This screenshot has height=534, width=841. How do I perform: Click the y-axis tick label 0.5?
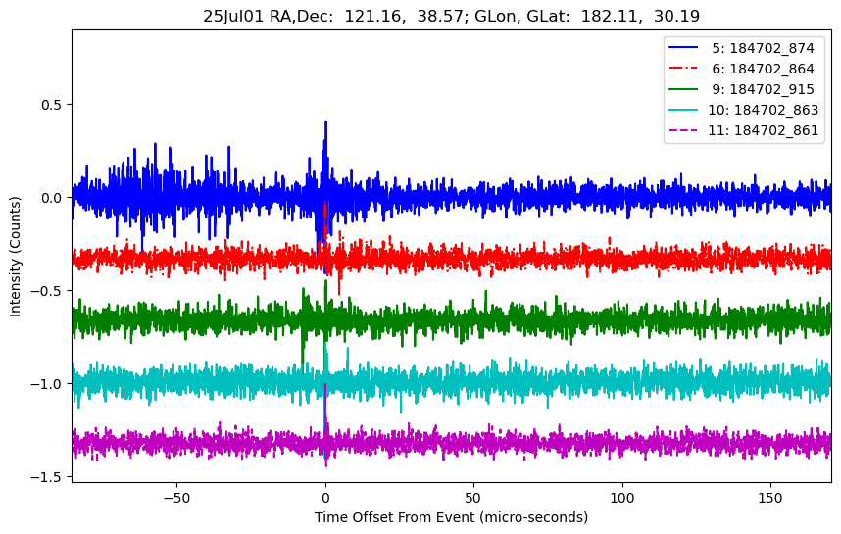pyautogui.click(x=53, y=105)
